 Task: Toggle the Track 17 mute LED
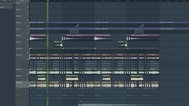[28, 80]
